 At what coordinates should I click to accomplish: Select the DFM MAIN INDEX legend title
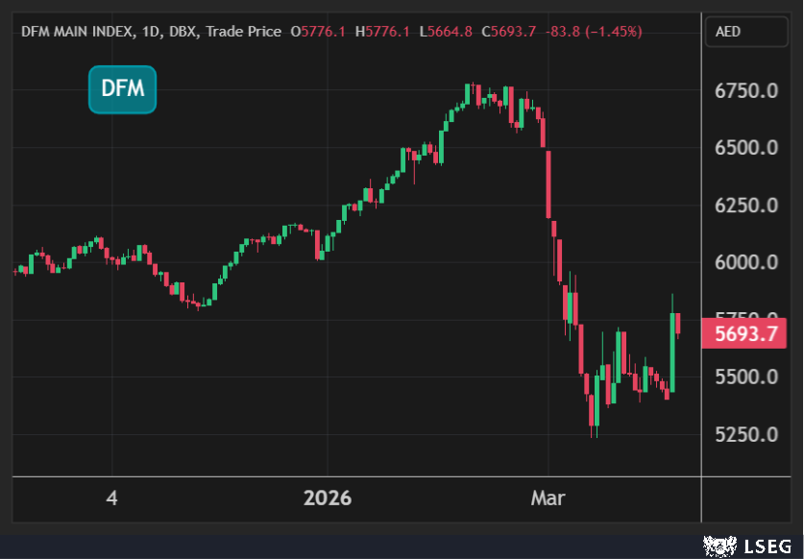point(79,32)
